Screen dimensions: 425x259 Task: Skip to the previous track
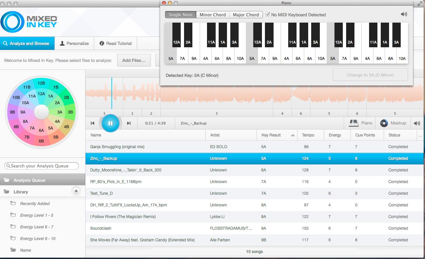[93, 123]
